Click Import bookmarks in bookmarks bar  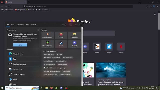(7, 10)
